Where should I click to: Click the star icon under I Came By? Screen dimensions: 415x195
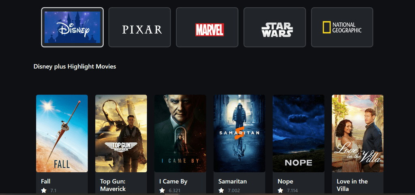click(162, 190)
